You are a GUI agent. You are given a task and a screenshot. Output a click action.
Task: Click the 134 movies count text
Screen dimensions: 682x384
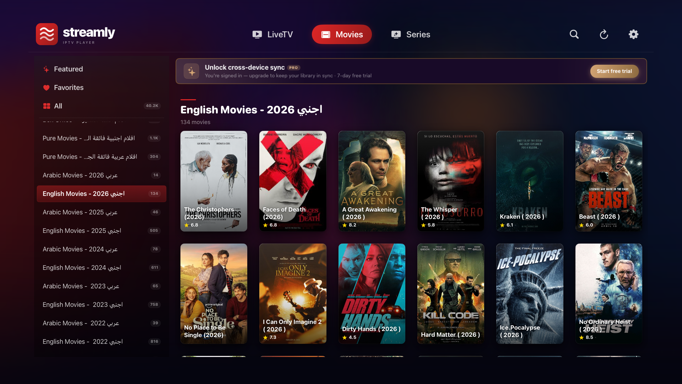pyautogui.click(x=195, y=122)
